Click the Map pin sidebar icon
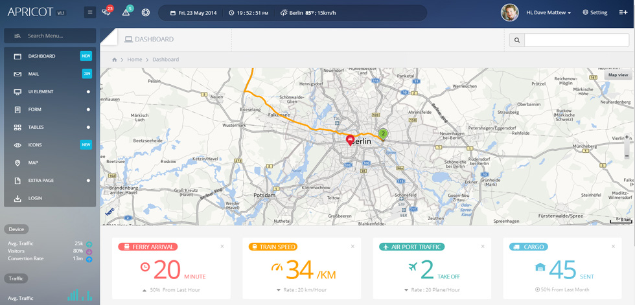The width and height of the screenshot is (635, 305). [x=17, y=163]
